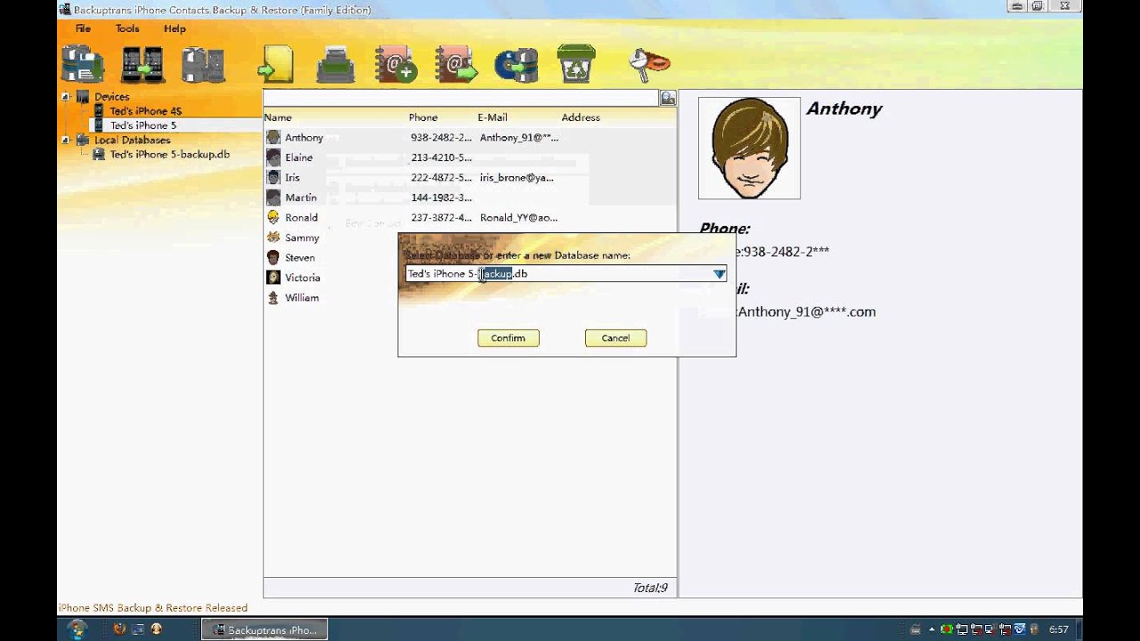1140x641 pixels.
Task: Click the backup contacts floppy disk icon
Action: 83,64
